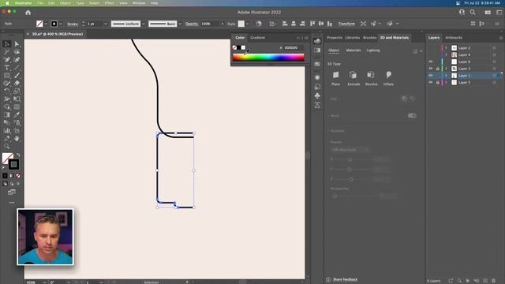Select the Column Graph tool

coord(7,131)
